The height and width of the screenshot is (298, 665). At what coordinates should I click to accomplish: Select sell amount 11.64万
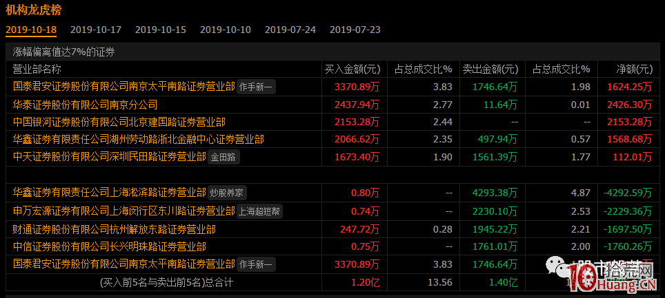[499, 105]
